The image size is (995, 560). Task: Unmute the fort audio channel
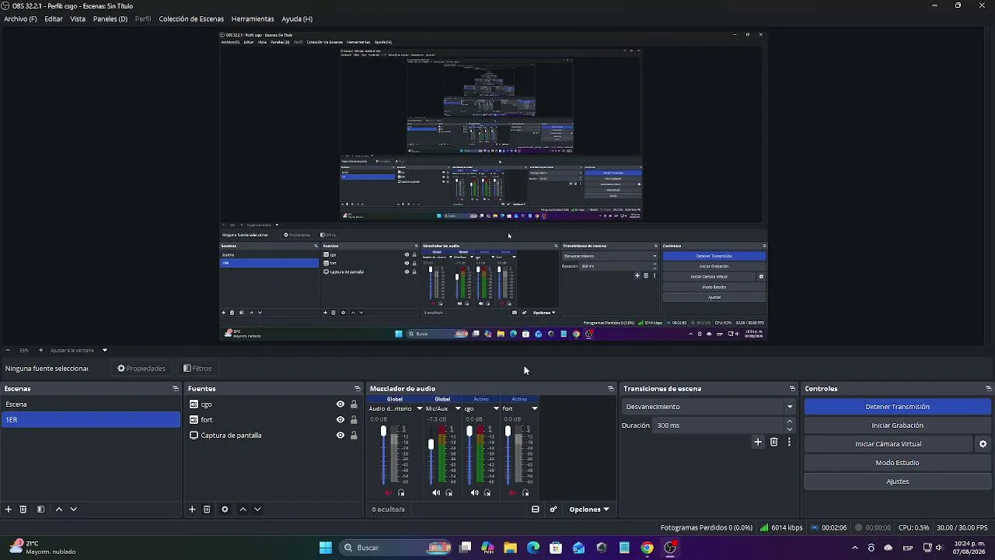tap(512, 493)
